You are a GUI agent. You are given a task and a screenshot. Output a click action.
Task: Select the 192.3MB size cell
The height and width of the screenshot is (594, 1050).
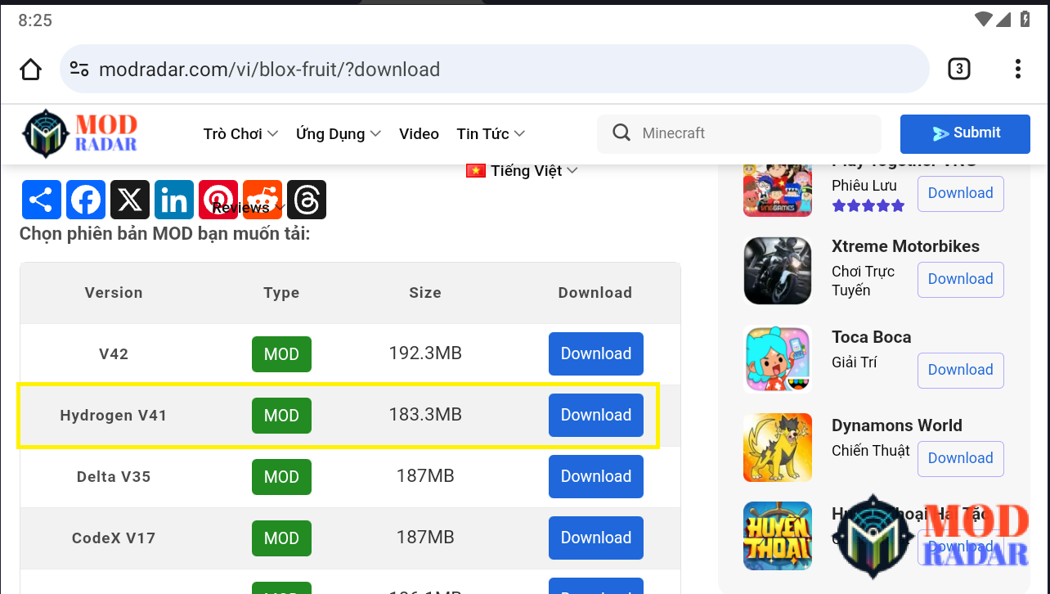(425, 353)
